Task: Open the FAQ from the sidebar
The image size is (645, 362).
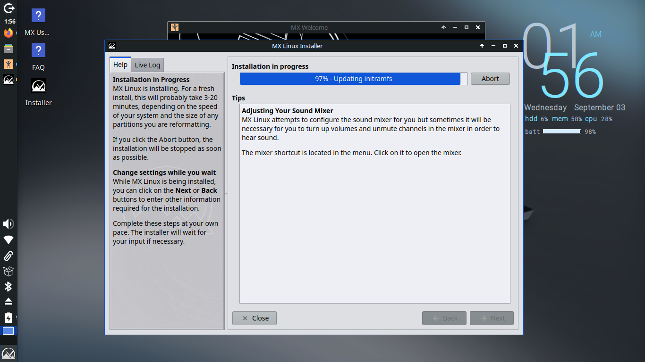Action: point(38,50)
